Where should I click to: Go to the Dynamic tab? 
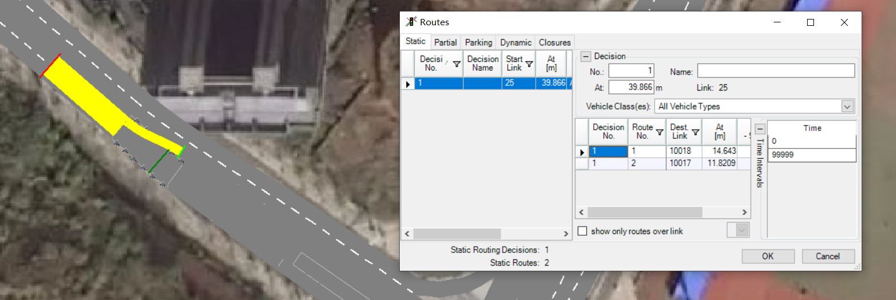click(x=516, y=42)
